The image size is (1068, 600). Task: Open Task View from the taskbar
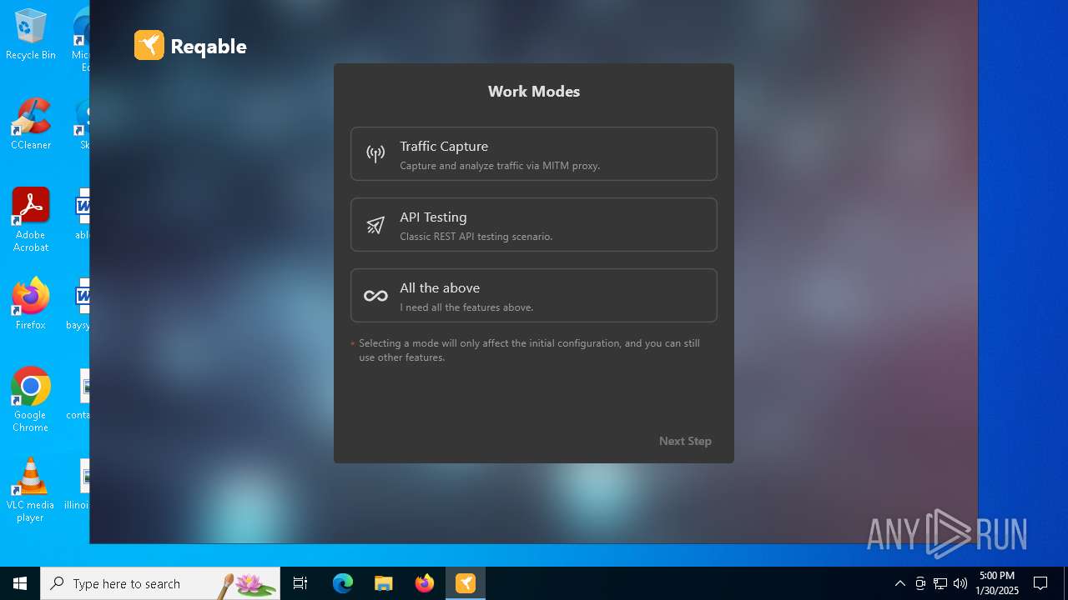point(300,583)
